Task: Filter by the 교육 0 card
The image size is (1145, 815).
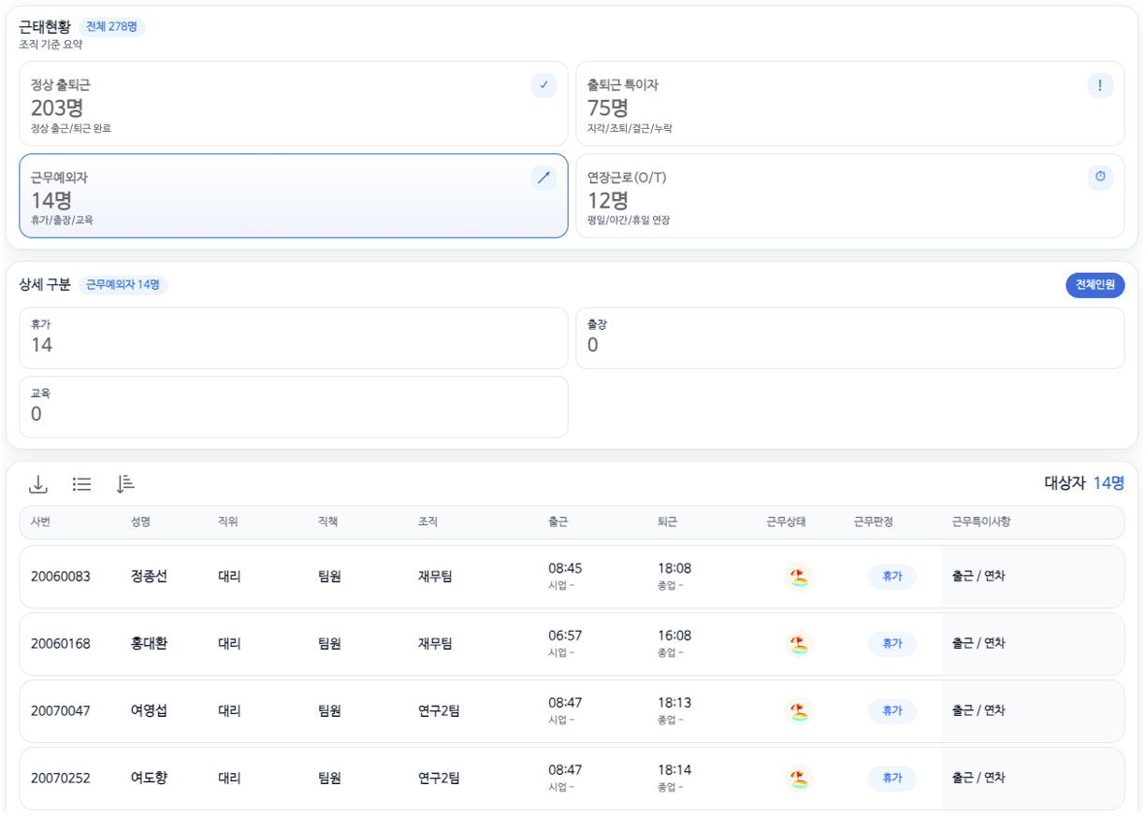Action: [294, 407]
